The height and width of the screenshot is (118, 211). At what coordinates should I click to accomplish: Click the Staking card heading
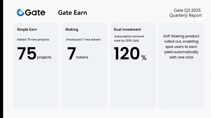(72, 29)
